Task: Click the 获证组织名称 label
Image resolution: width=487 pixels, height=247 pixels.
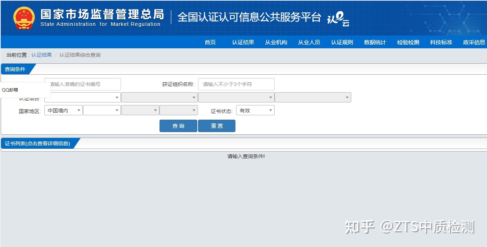Action: click(x=178, y=85)
